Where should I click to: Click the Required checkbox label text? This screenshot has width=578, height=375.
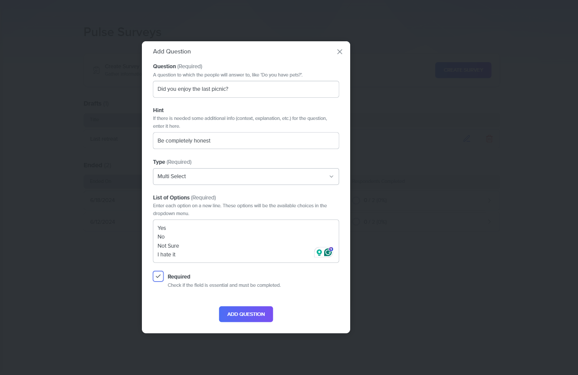179,277
